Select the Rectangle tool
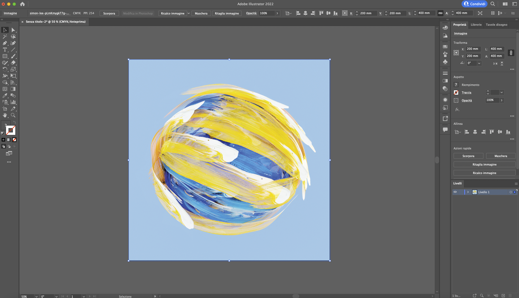Viewport: 519px width, 298px height. (x=5, y=56)
